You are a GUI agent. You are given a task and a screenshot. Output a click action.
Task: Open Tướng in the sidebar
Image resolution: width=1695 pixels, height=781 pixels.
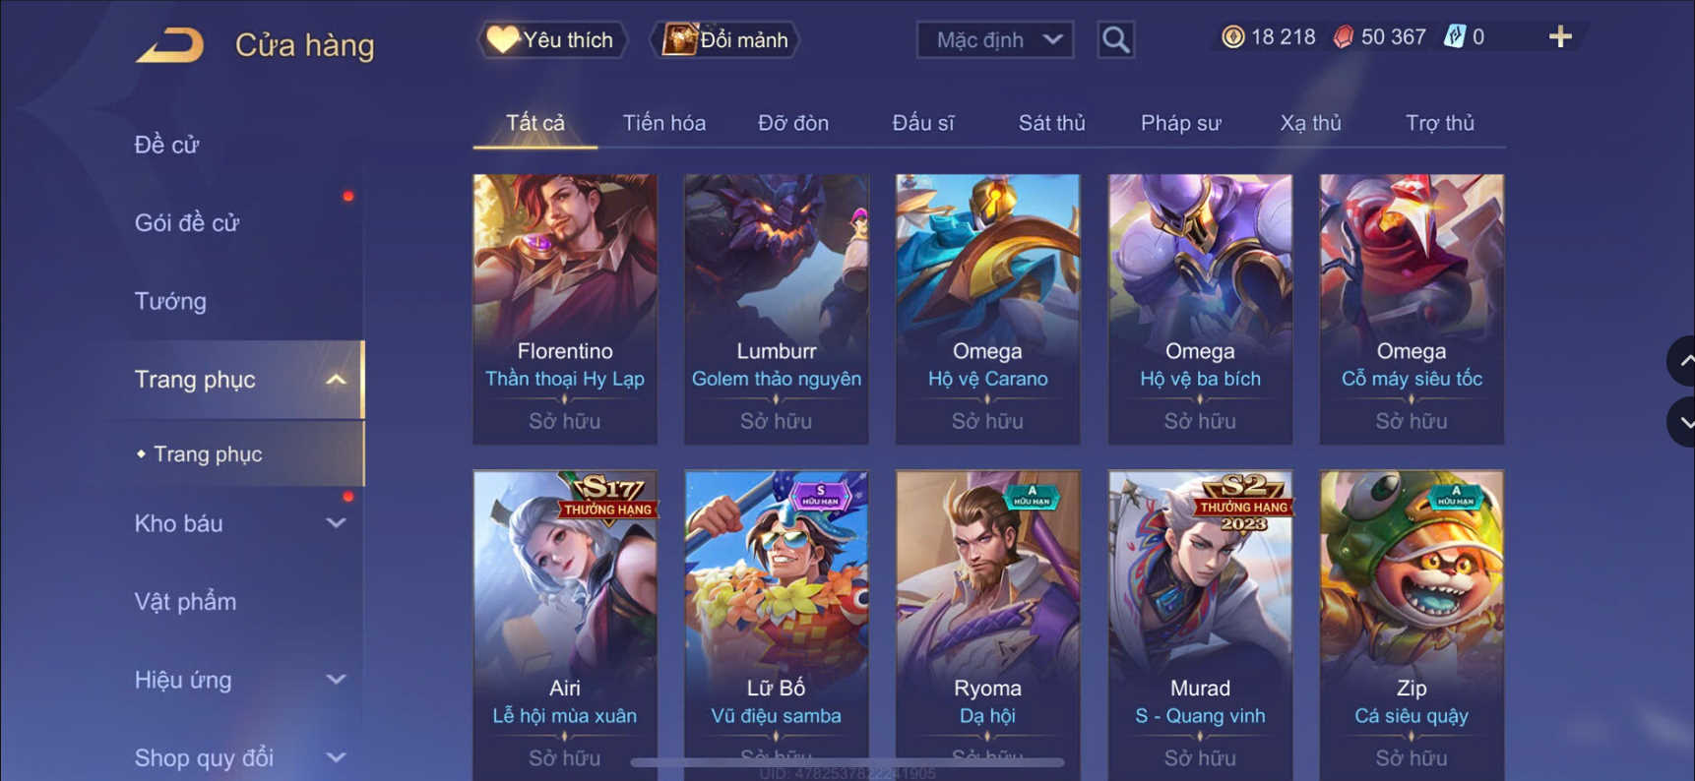coord(170,301)
